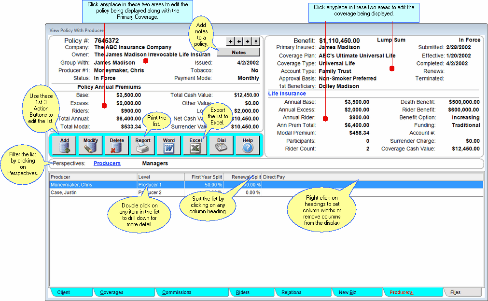The width and height of the screenshot is (488, 301).
Task: Export the list to Excel
Action: [195, 145]
